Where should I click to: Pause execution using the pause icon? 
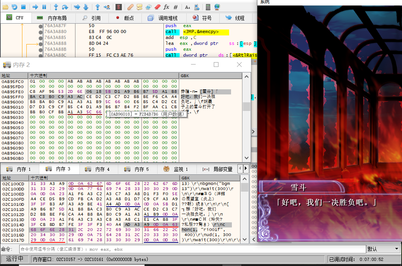(x=44, y=7)
